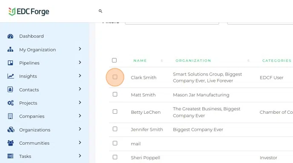Check the Sheri Poppell row checkbox
The height and width of the screenshot is (163, 293).
(x=115, y=157)
